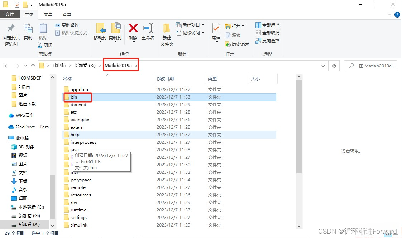Sort by Size (大小) column

pyautogui.click(x=255, y=79)
